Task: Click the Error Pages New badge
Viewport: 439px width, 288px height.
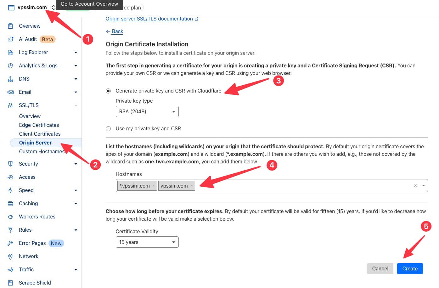Action: pos(56,243)
